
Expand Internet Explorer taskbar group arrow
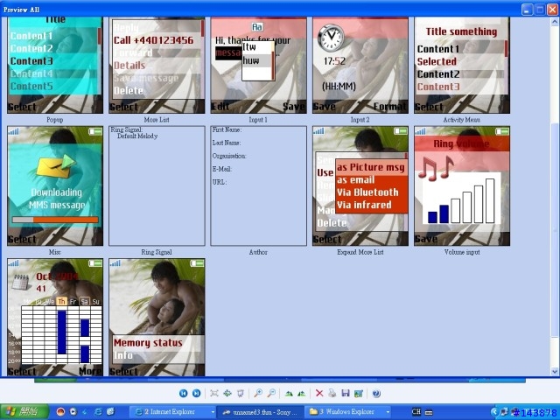pos(213,412)
